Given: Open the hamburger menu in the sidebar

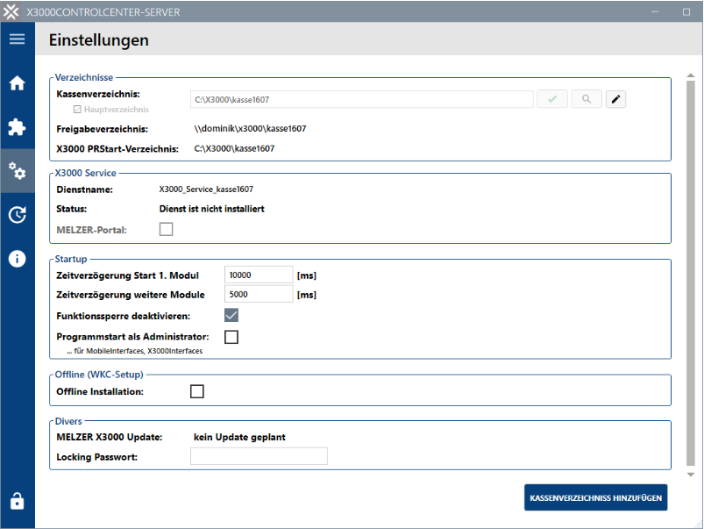Looking at the screenshot, I should coord(17,39).
